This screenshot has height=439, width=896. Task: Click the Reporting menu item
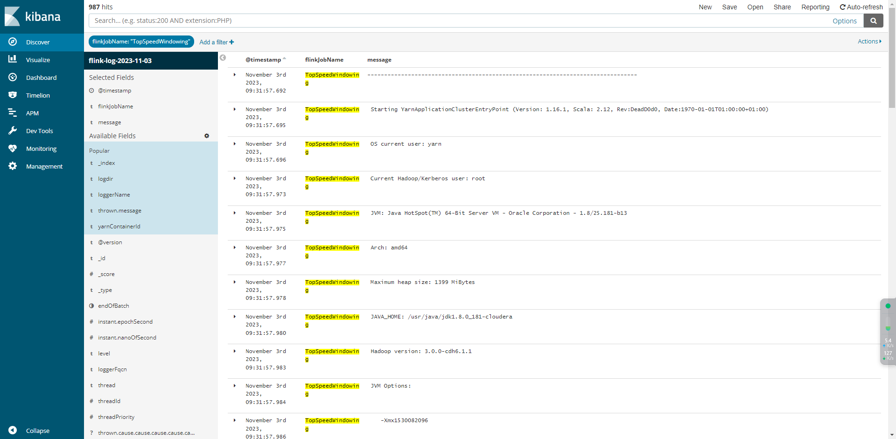[815, 7]
